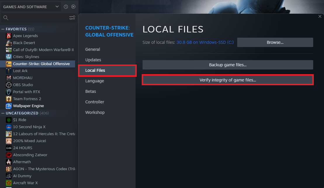Click the Apex Legends game icon
Screen dimensions: 324x188
[x=9, y=36]
